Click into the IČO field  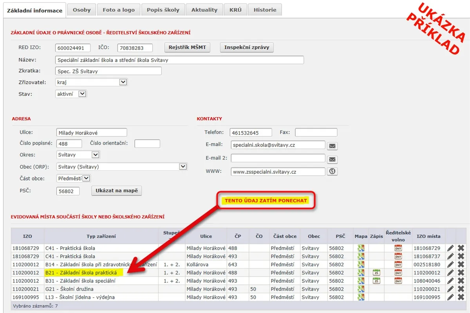click(x=135, y=48)
